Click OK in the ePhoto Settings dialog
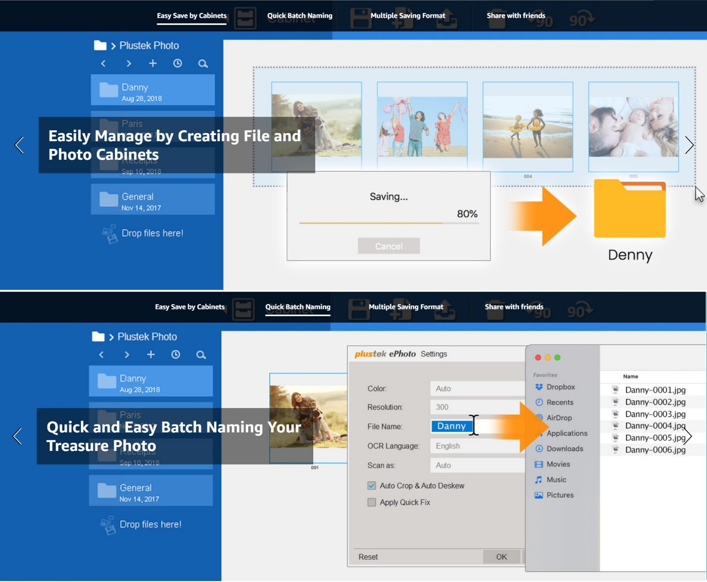The image size is (707, 582). [x=502, y=557]
